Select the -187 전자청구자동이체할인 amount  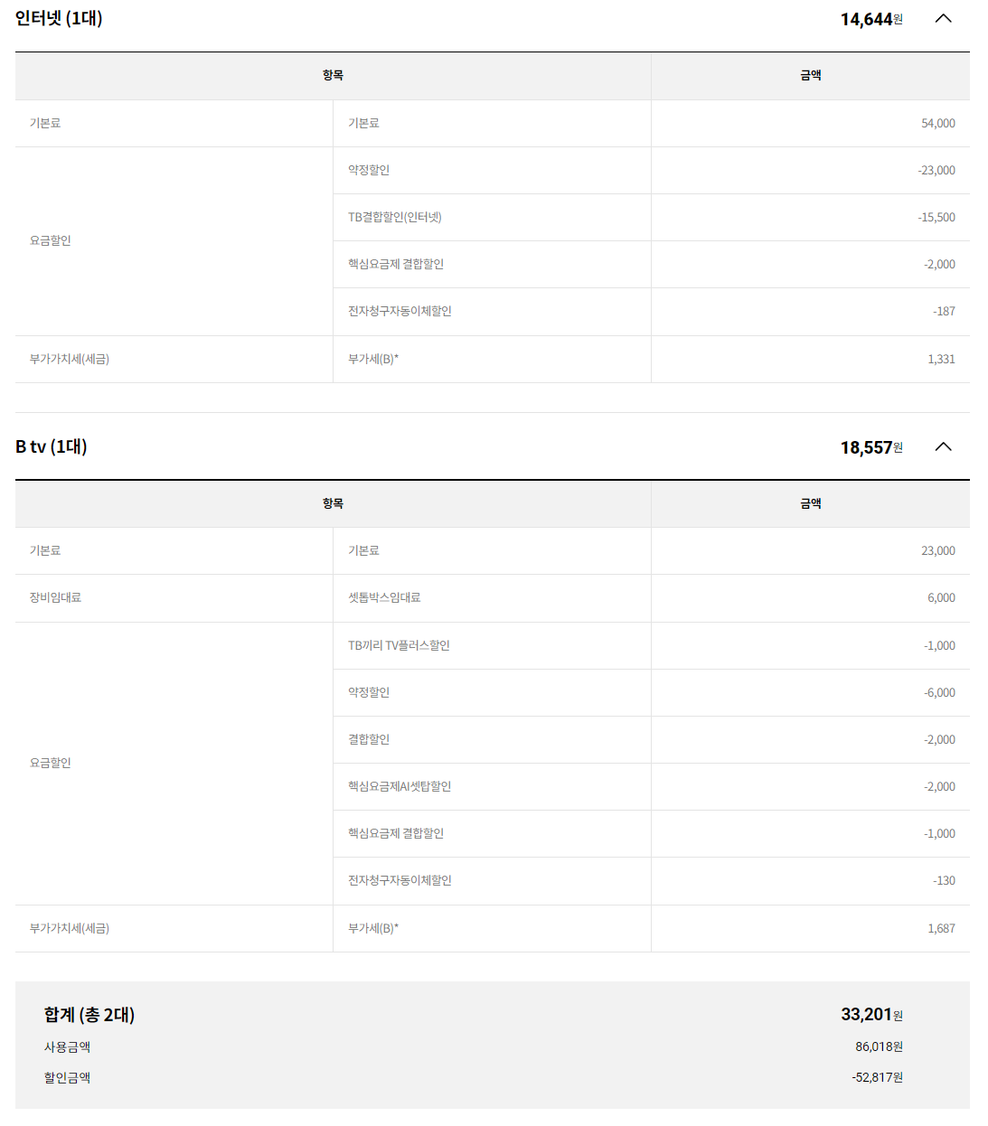[x=944, y=311]
